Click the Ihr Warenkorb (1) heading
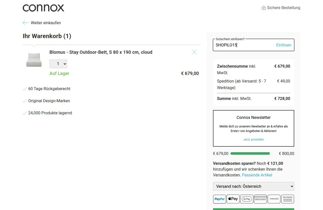Screen dimensions: 323x210 pos(47,36)
